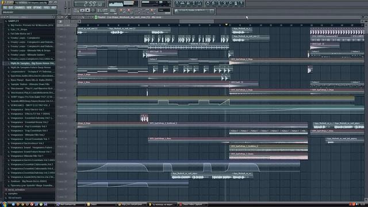Click the Help question-mark shortcut icon
Image resolution: width=368 pixels, height=207 pixels.
pos(241,3)
